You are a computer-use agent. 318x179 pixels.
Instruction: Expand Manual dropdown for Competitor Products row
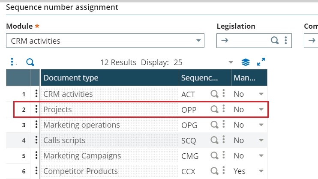(x=261, y=171)
